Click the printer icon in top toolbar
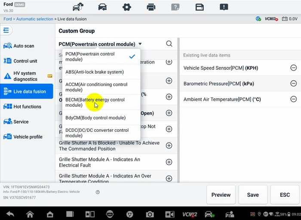Image resolution: width=301 pixels, height=220 pixels. (151, 7)
